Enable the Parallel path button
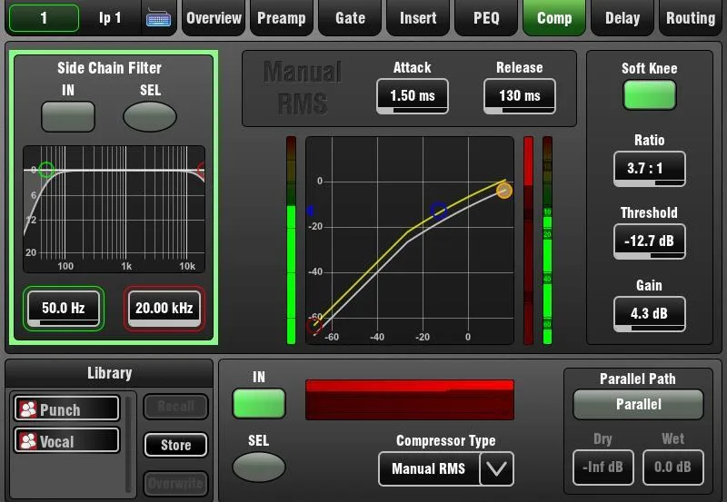727x502 pixels. tap(639, 404)
